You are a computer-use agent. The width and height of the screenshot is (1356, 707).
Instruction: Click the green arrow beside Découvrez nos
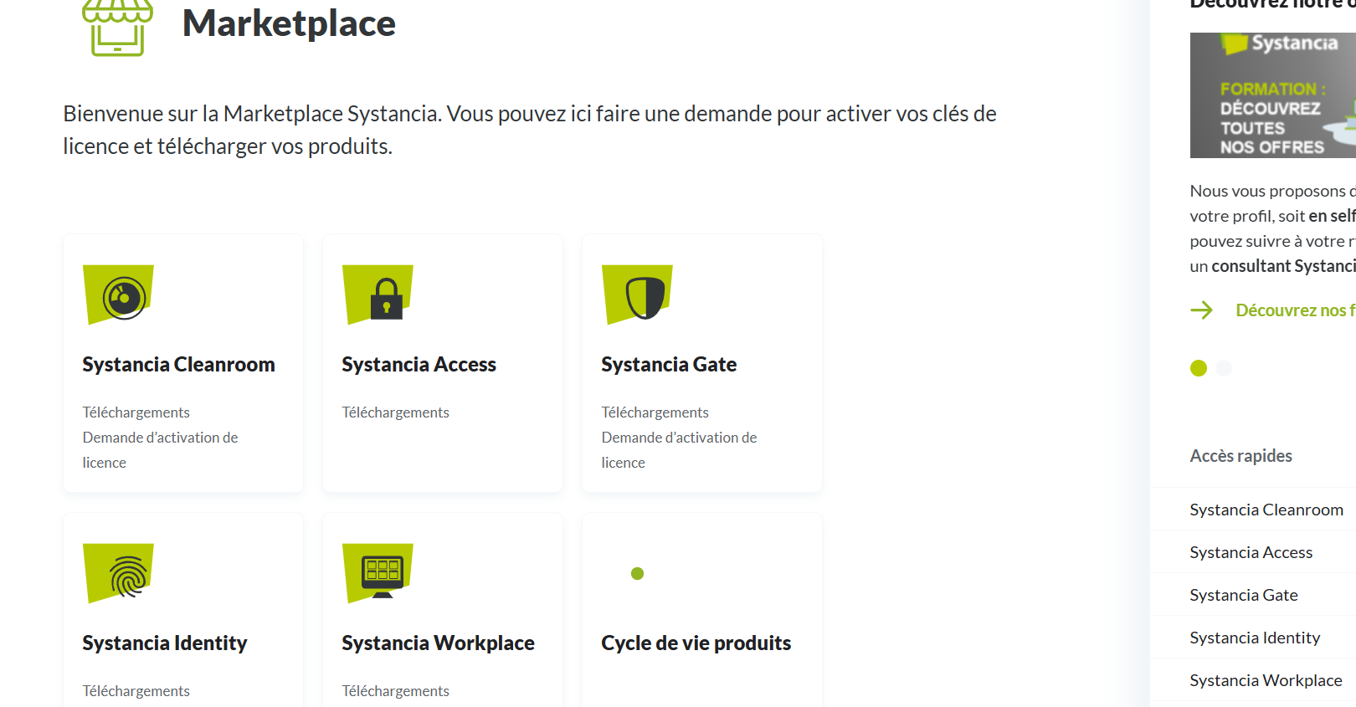point(1201,310)
